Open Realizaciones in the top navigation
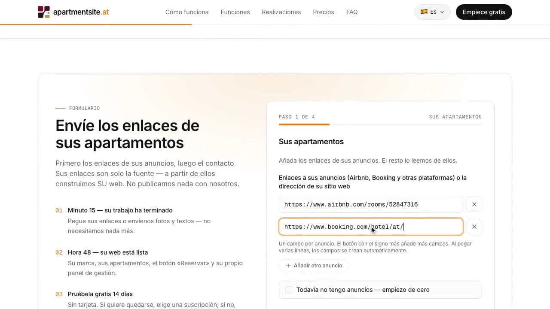The height and width of the screenshot is (309, 550). pos(281,12)
